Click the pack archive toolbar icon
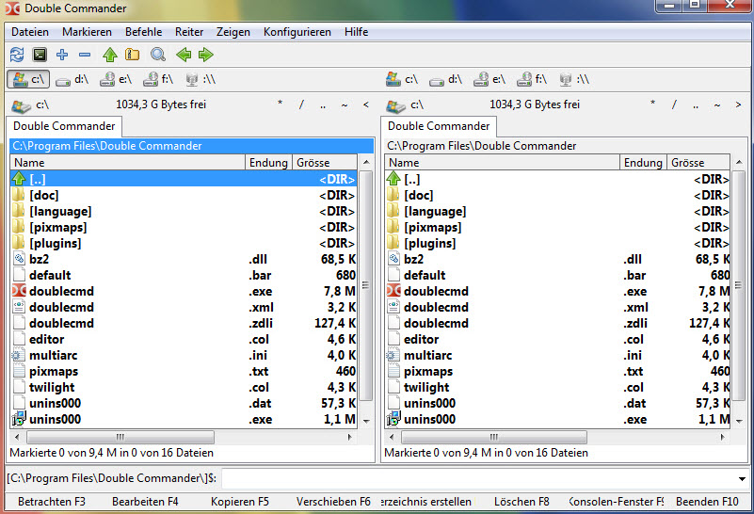The width and height of the screenshot is (754, 514). pyautogui.click(x=132, y=55)
